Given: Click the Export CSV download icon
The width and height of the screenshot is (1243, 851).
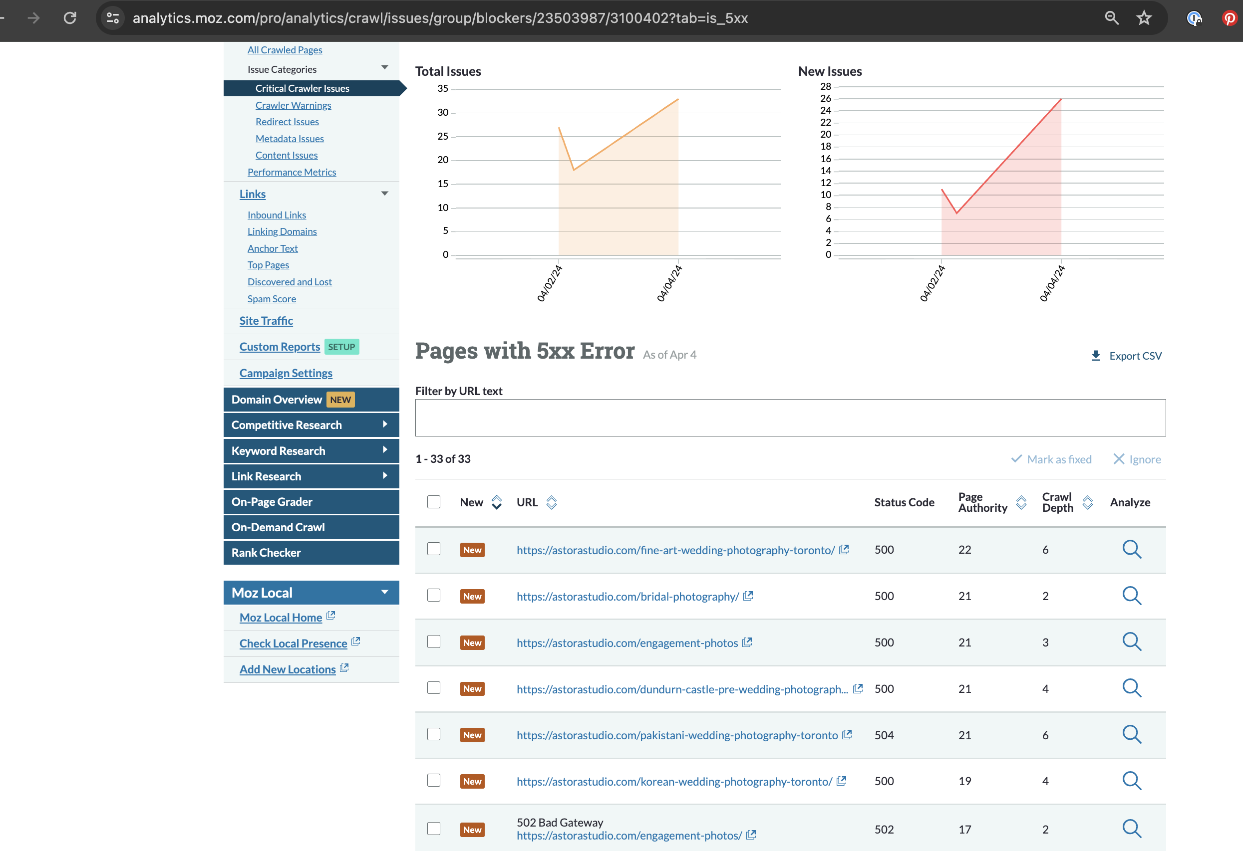Looking at the screenshot, I should point(1095,356).
